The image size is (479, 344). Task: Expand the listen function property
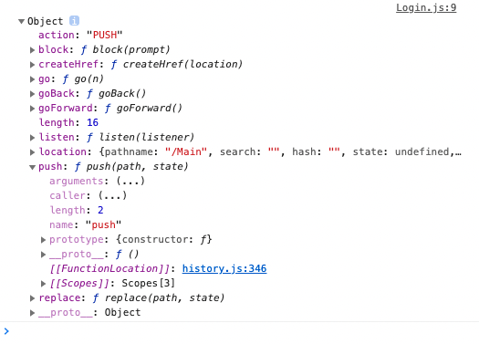(32, 138)
